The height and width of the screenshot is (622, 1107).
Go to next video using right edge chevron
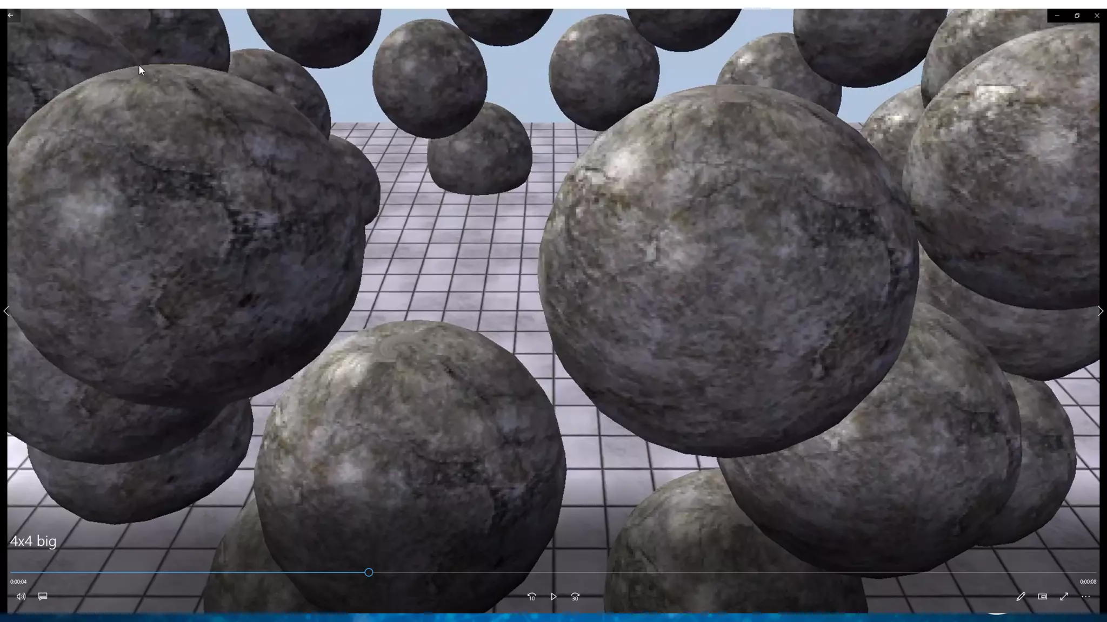[x=1101, y=311]
